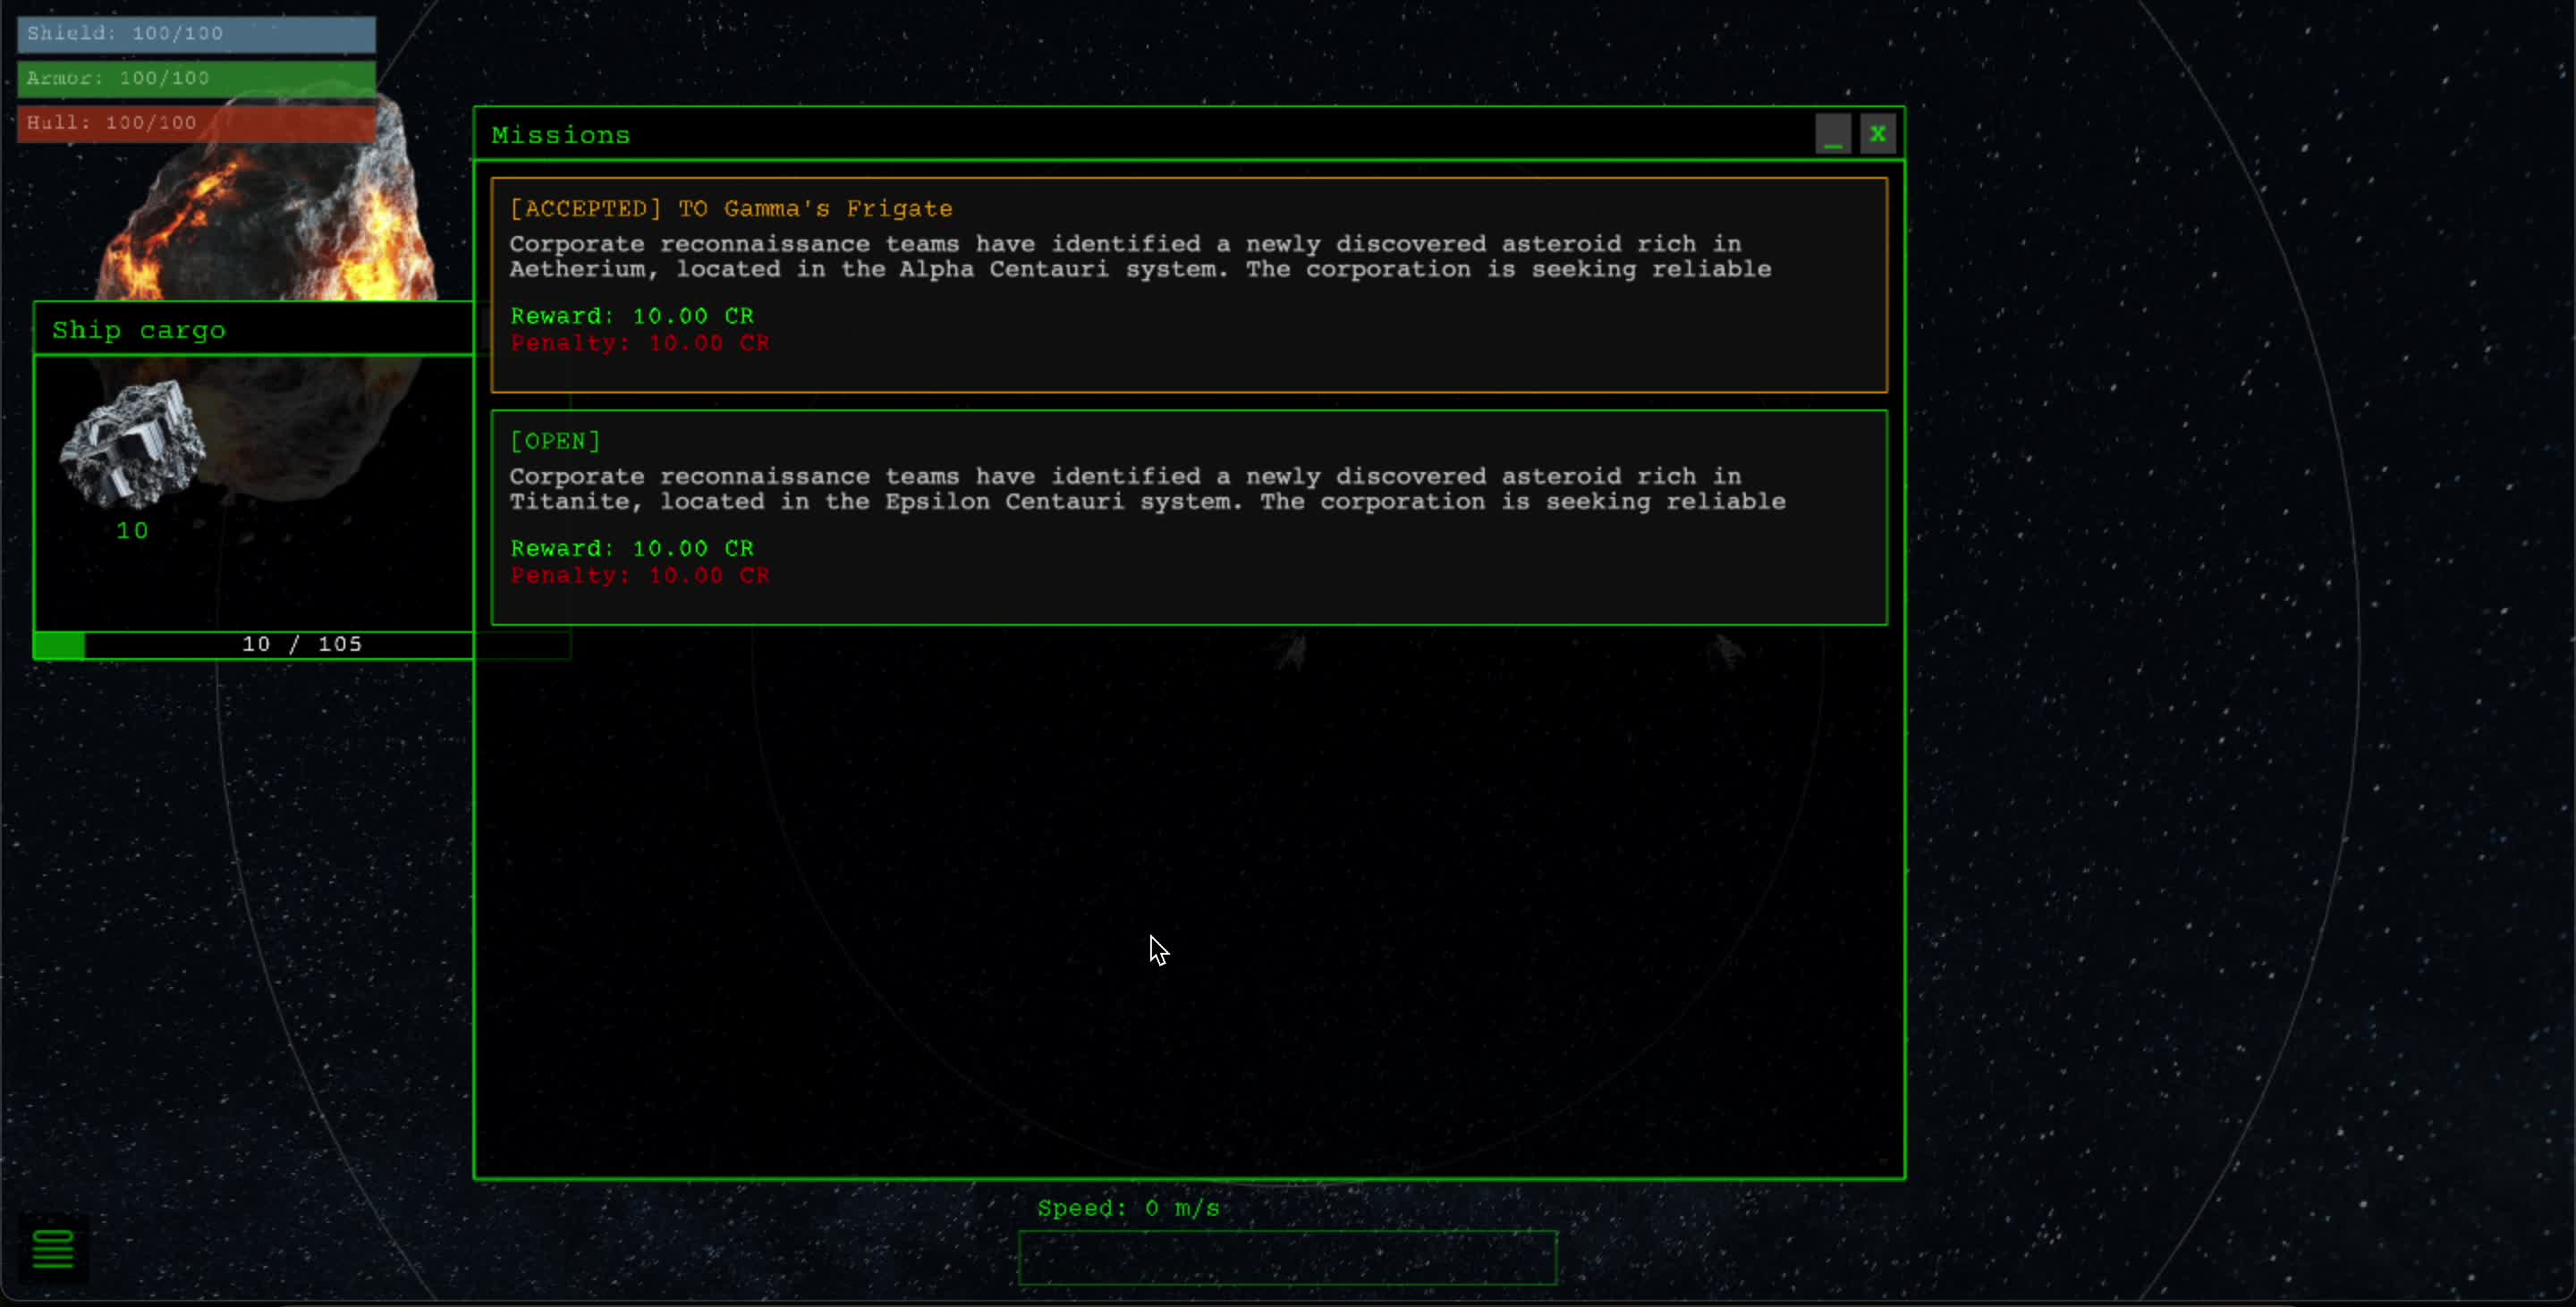Click Penalty: 10.00 CR in Aetherium mission
Image resolution: width=2576 pixels, height=1307 pixels.
[x=640, y=342]
